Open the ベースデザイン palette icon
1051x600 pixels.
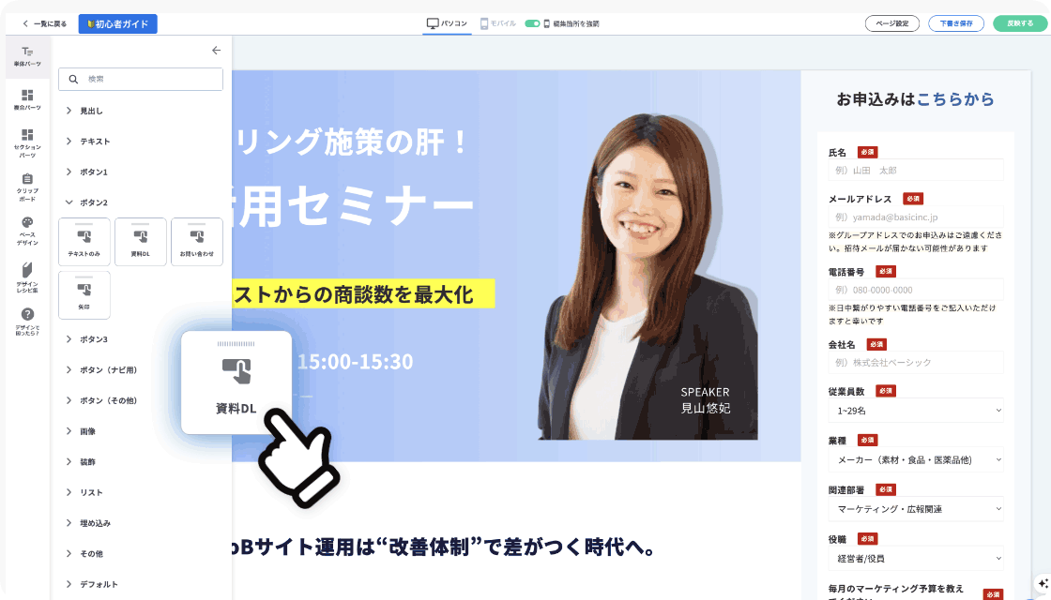(x=27, y=231)
